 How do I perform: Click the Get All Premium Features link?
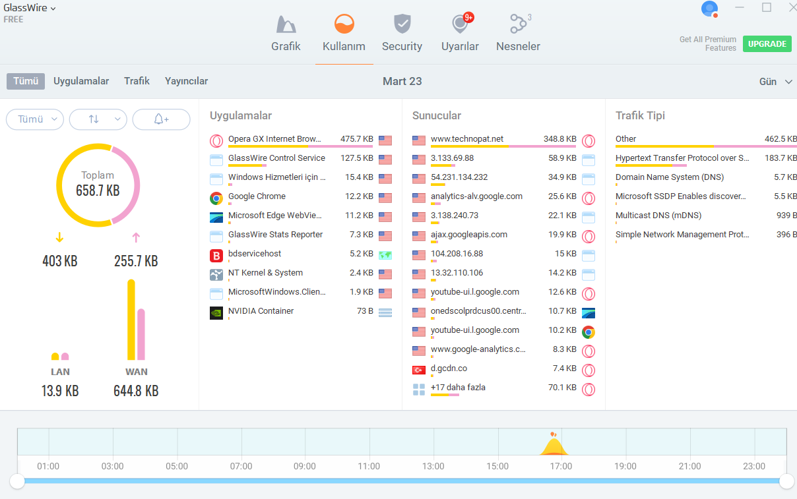coord(708,44)
